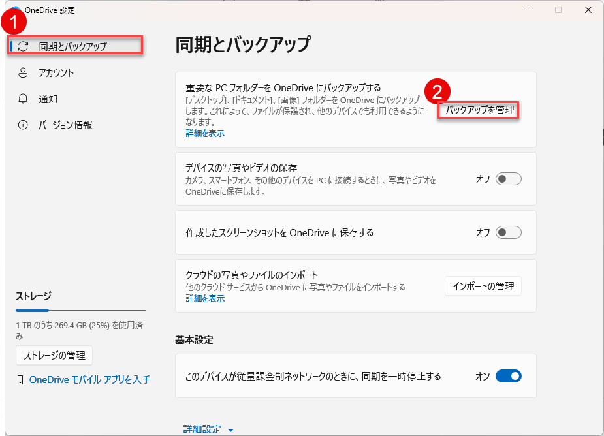This screenshot has height=436, width=604.
Task: Disable metered network sync pause toggle
Action: coord(508,376)
